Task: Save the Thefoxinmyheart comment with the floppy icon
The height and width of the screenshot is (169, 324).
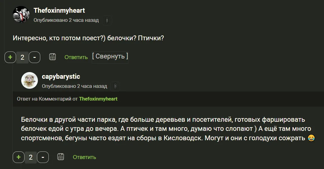Action: (x=52, y=57)
